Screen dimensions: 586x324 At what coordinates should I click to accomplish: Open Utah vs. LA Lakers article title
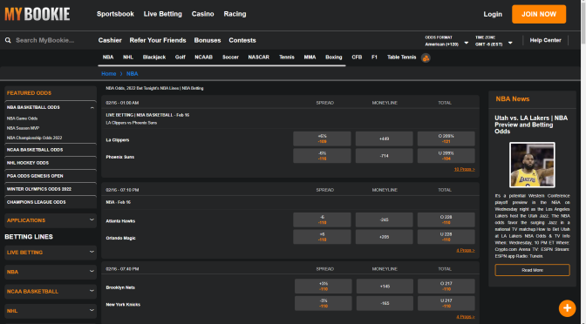[x=531, y=125]
